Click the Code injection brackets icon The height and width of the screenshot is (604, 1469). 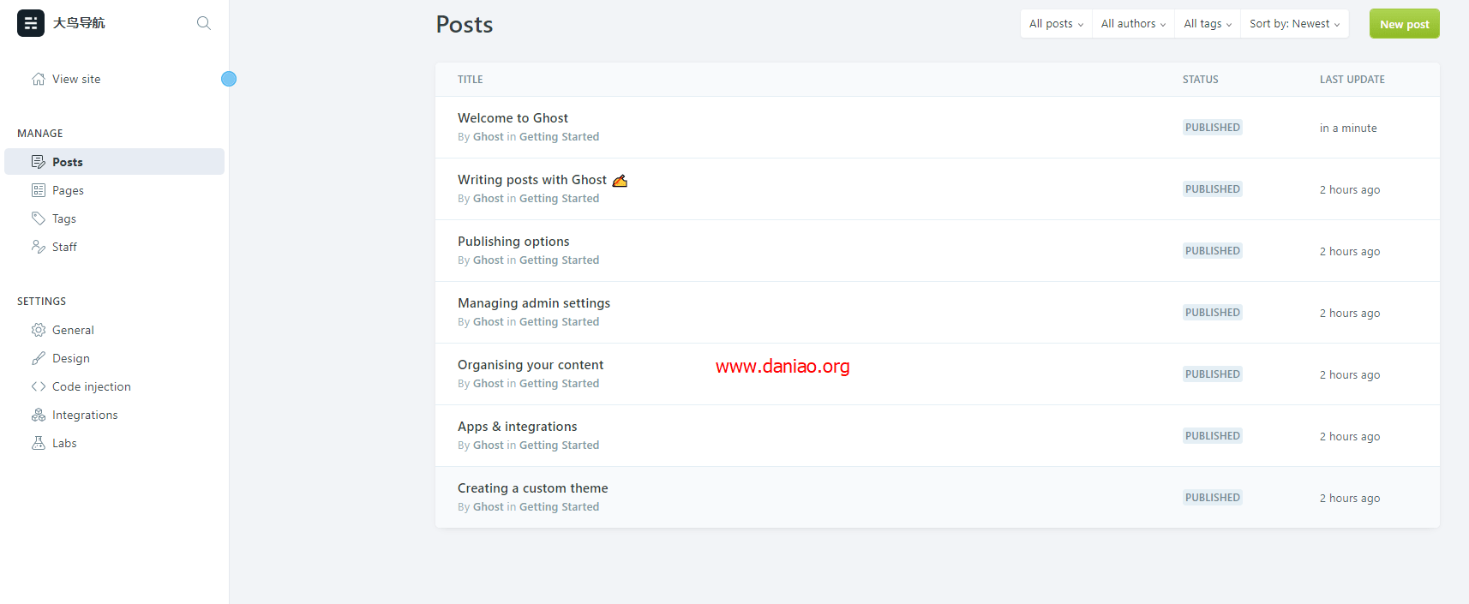pos(39,386)
